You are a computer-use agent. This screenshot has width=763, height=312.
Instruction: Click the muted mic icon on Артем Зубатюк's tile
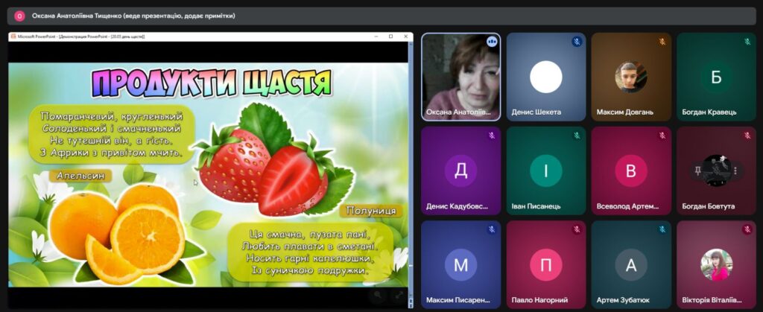[661, 230]
